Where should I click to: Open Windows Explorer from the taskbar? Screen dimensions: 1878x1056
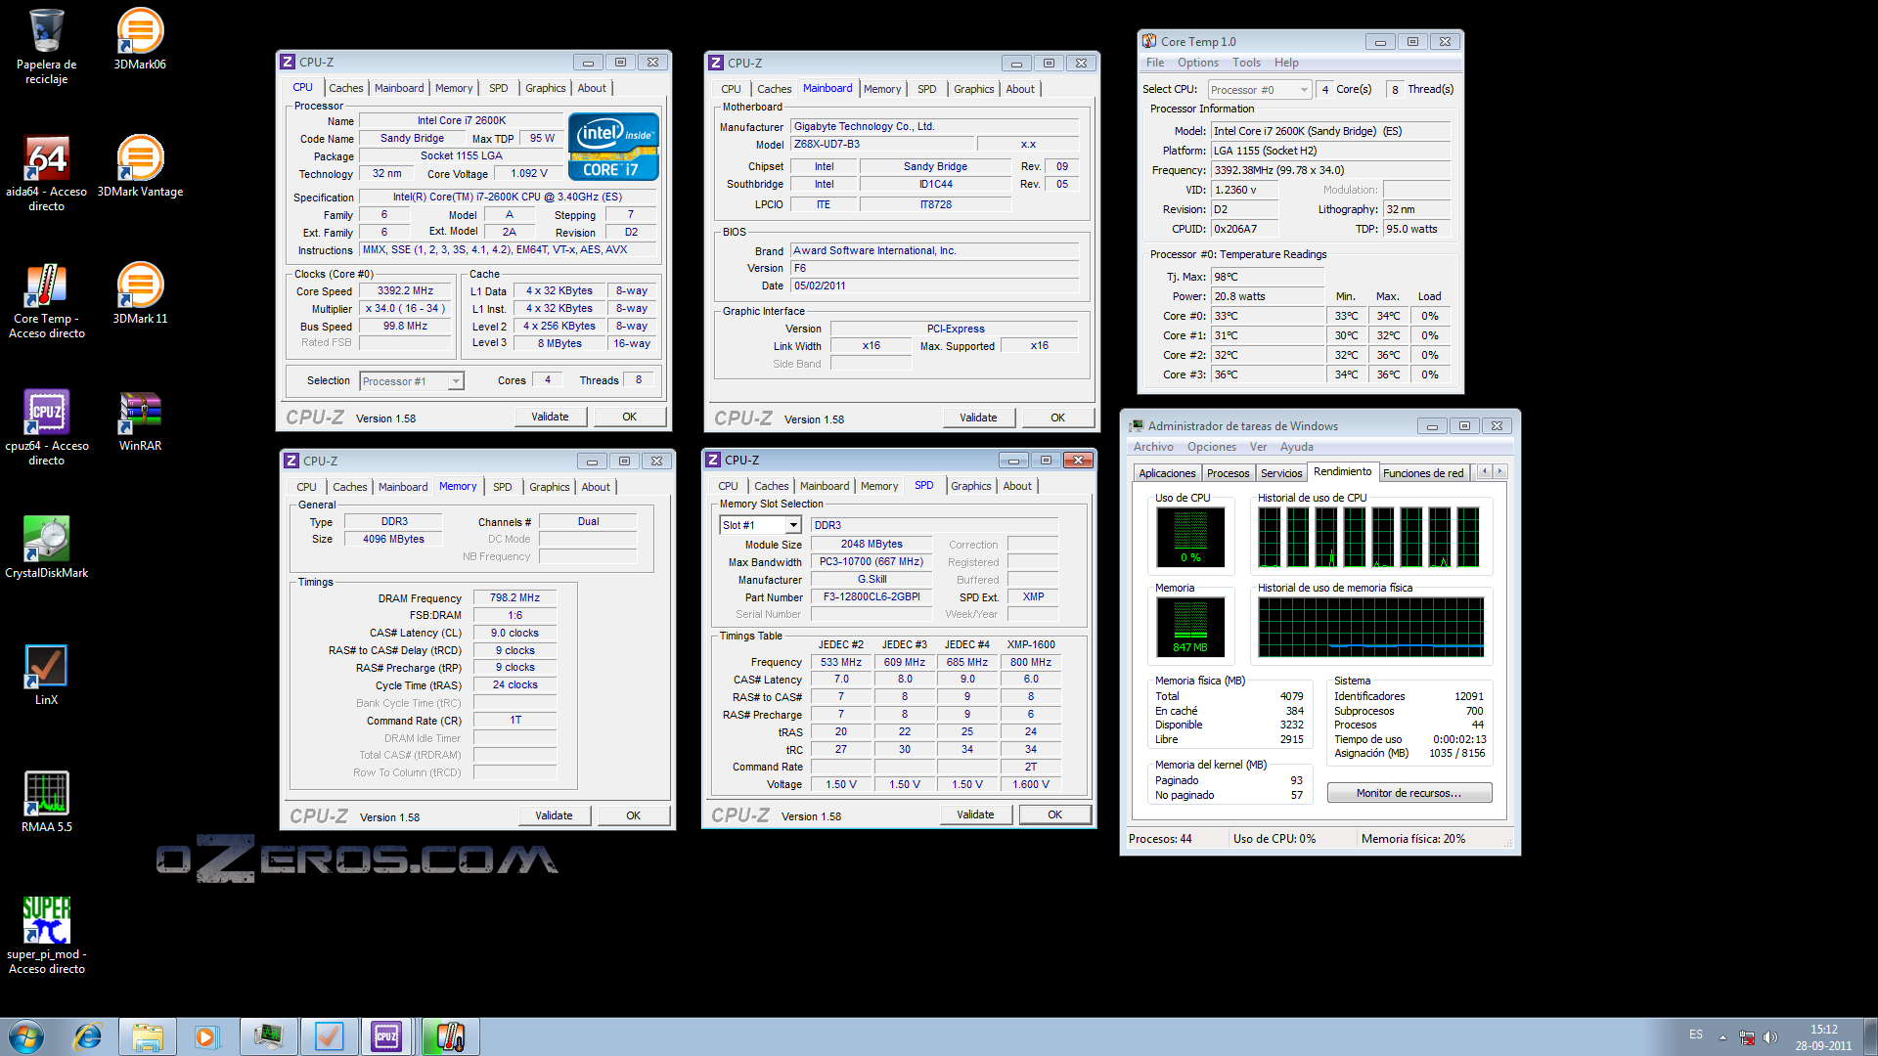click(148, 1036)
